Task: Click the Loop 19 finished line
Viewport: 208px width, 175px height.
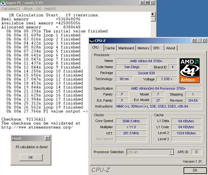Action: (x=45, y=107)
